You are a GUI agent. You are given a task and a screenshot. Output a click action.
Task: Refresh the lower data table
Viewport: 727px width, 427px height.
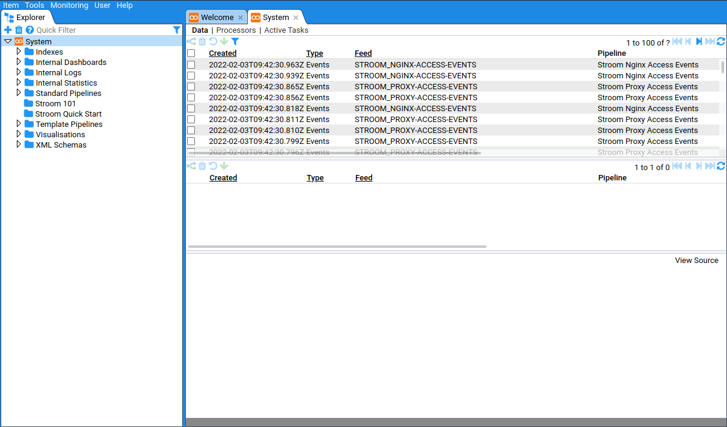click(x=721, y=166)
